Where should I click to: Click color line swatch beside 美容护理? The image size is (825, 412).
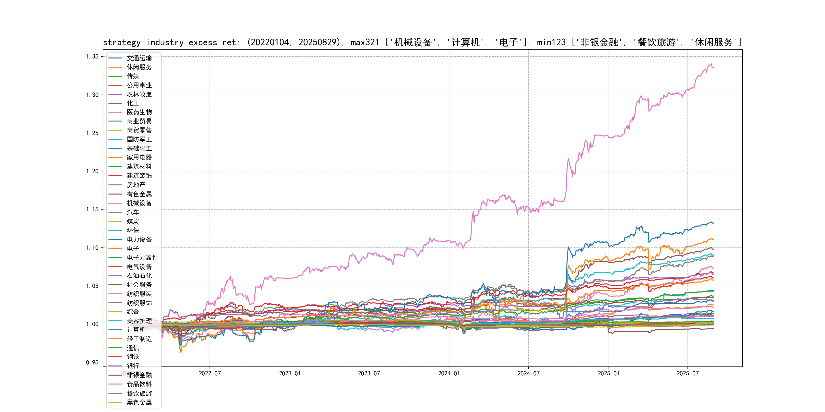point(115,321)
